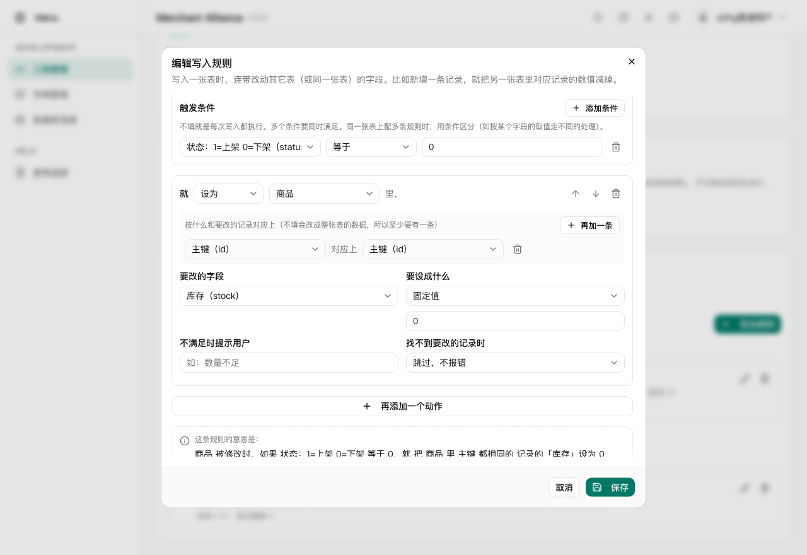
Task: Close the 编辑写入规则 dialog
Action: coord(632,62)
